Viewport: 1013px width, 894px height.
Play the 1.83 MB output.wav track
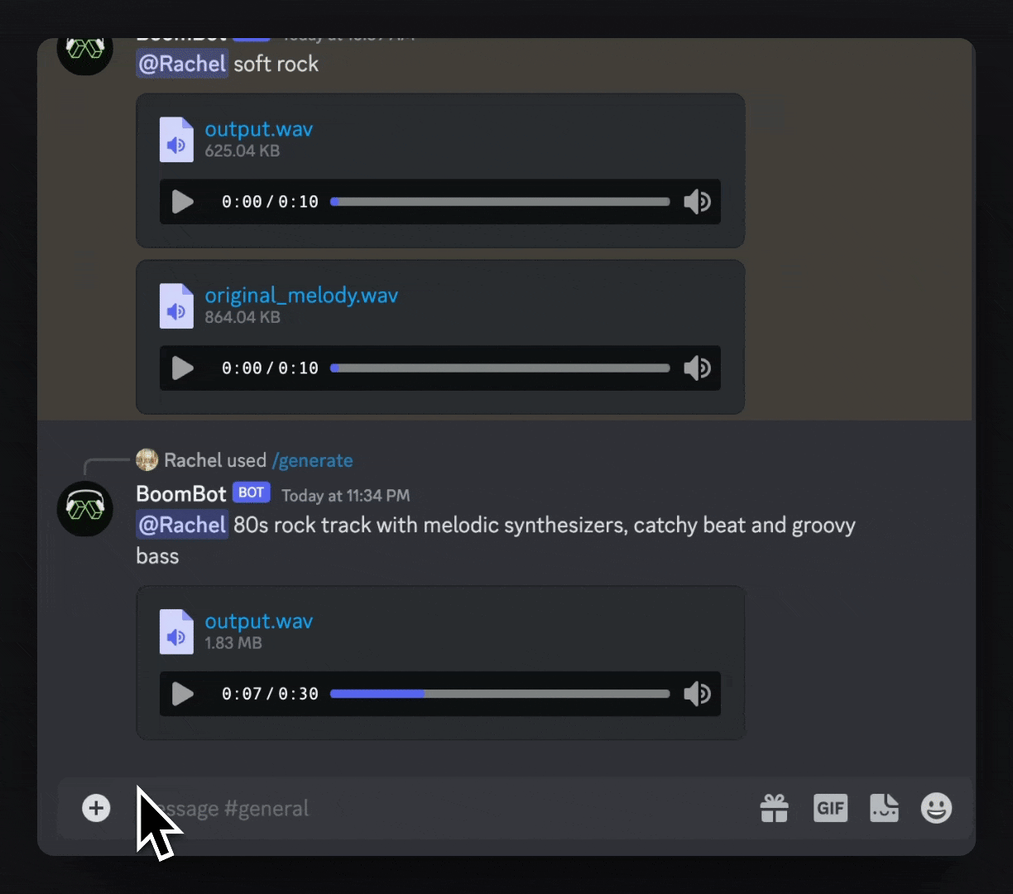coord(182,695)
